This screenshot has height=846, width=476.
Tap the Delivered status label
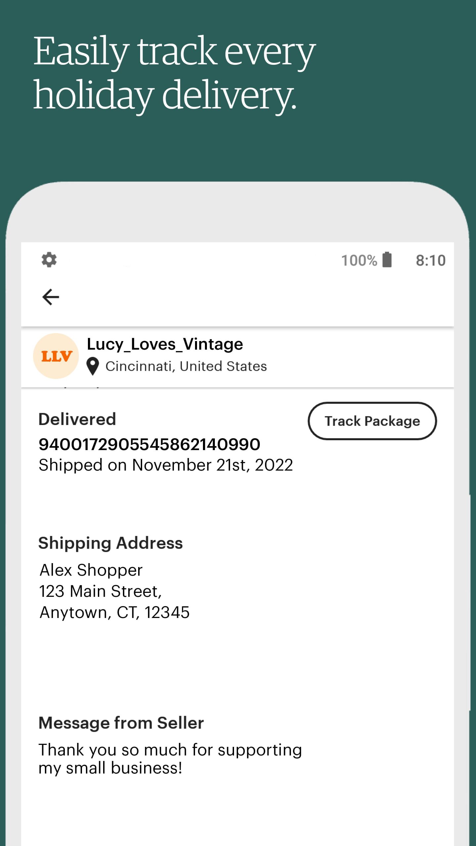77,419
